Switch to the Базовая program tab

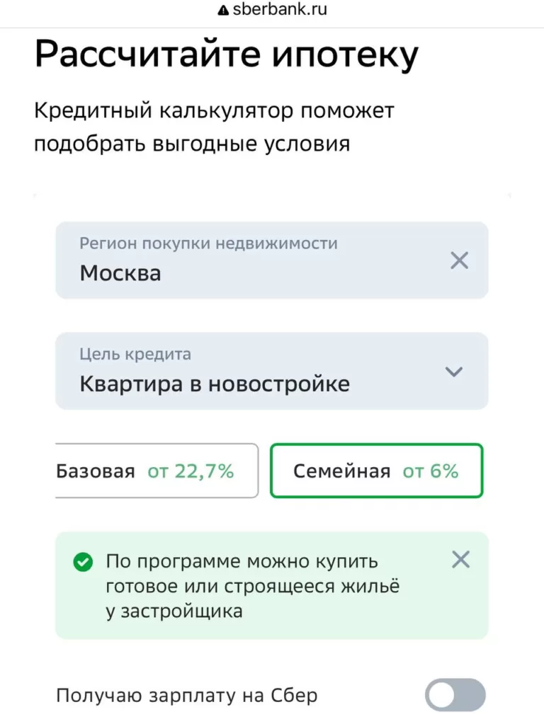pyautogui.click(x=156, y=470)
